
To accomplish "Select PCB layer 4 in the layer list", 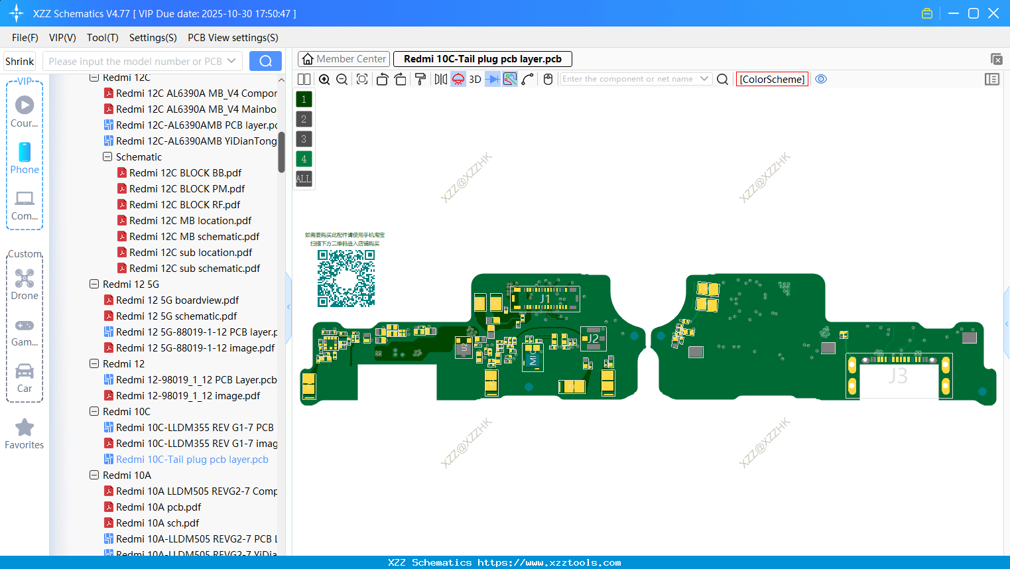I will click(304, 158).
